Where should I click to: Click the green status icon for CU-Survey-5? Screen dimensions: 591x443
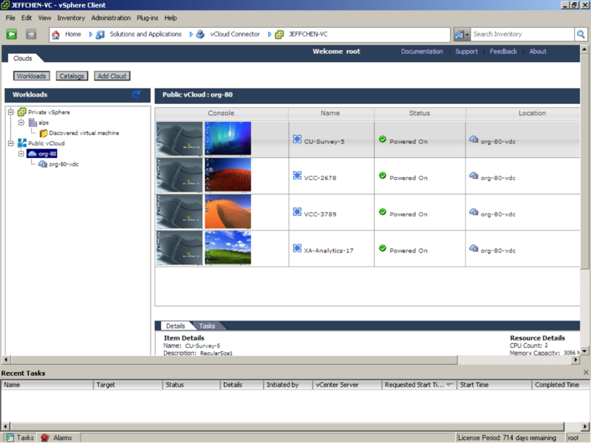point(383,140)
